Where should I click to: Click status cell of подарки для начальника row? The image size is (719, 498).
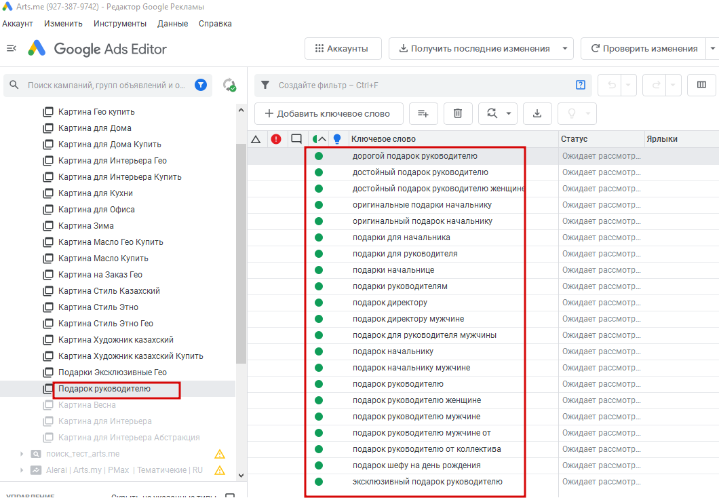pyautogui.click(x=601, y=237)
